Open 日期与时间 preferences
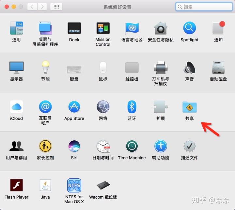The width and height of the screenshot is (235, 210). point(103,146)
